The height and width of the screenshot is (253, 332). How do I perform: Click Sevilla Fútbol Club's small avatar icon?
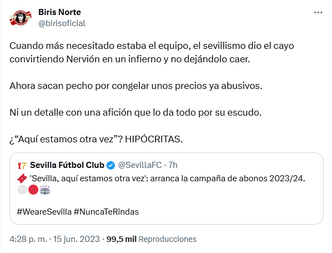(22, 165)
